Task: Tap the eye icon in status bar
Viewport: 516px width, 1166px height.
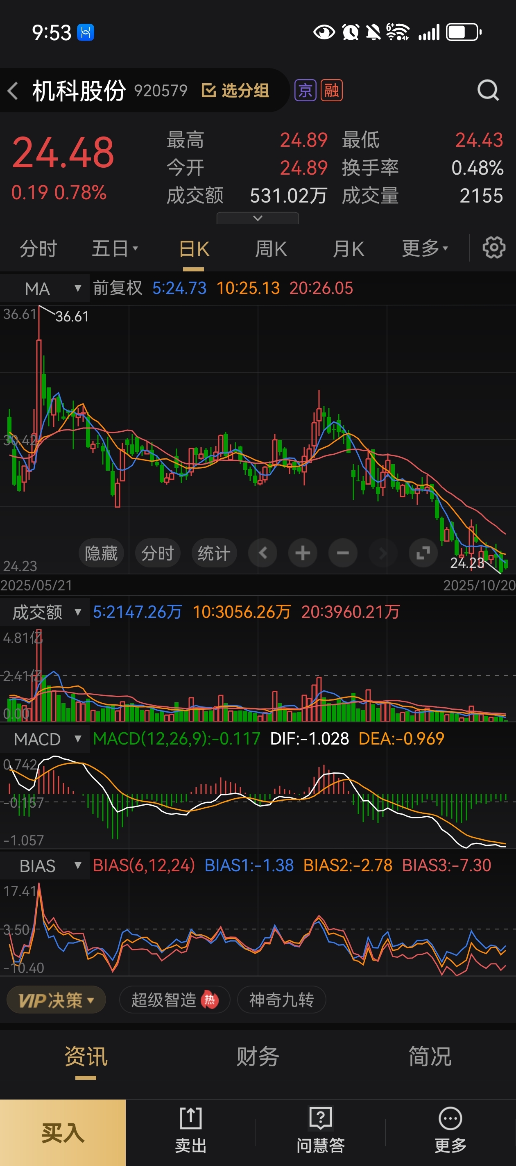Action: (x=324, y=32)
